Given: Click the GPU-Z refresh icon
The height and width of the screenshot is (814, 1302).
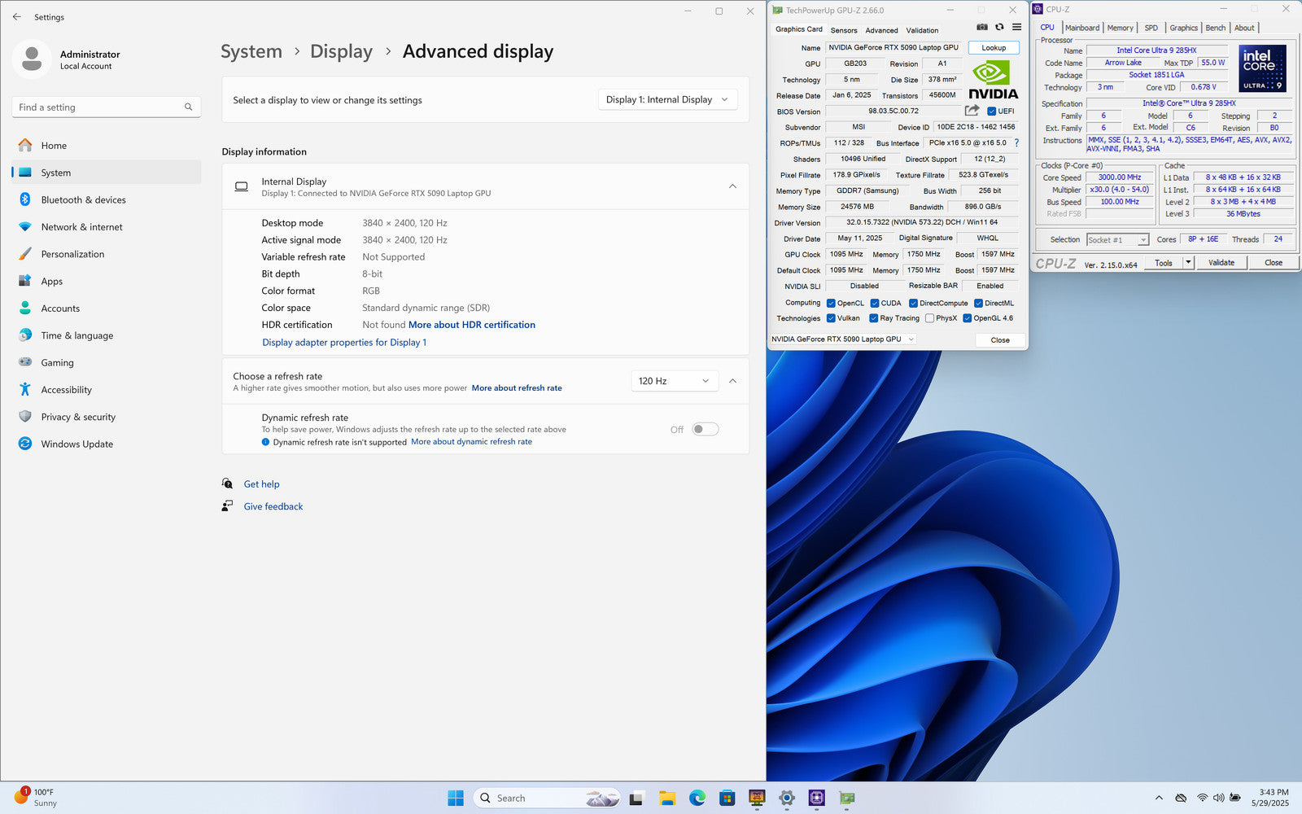Looking at the screenshot, I should click(999, 28).
